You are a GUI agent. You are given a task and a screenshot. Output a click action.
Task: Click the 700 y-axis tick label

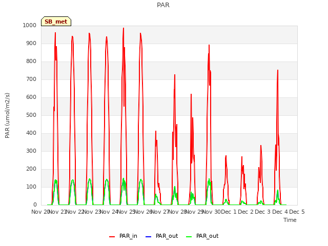[x=31, y=79]
